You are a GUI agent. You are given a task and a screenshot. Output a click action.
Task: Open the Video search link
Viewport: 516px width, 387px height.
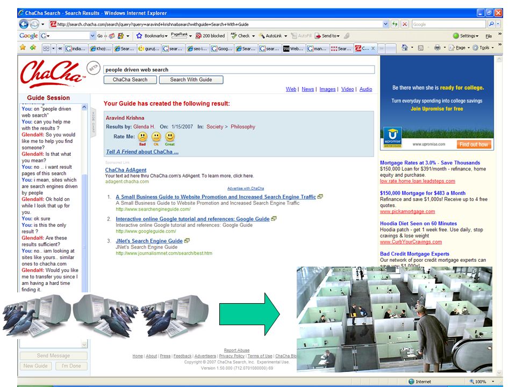pos(348,89)
